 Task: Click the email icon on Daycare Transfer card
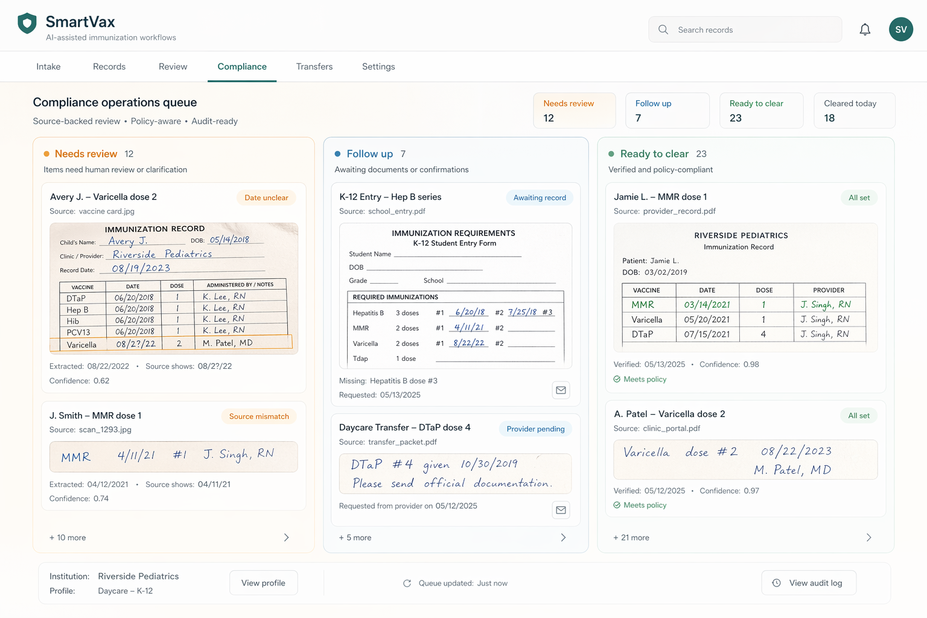pyautogui.click(x=561, y=510)
